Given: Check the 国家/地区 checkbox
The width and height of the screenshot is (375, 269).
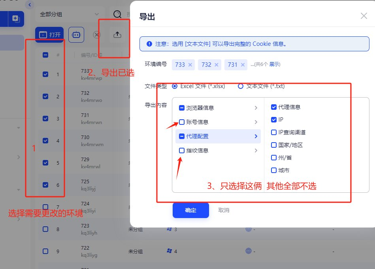Looking at the screenshot, I should [x=274, y=145].
